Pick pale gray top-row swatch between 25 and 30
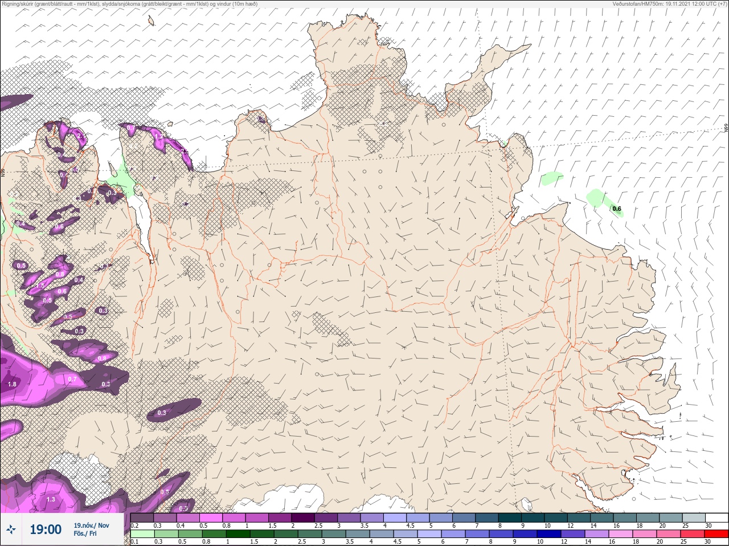729x546 pixels. tap(695, 518)
